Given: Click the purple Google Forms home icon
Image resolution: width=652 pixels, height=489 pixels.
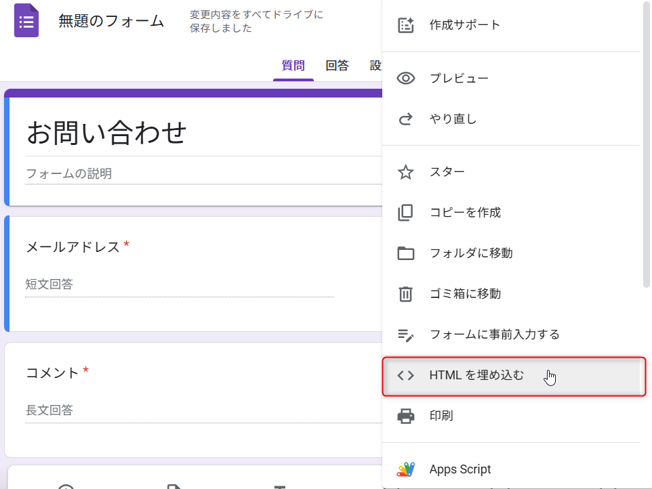Looking at the screenshot, I should pos(26,20).
